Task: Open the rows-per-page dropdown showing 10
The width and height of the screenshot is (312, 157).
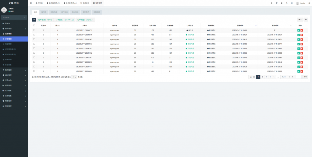Action: click(x=74, y=77)
